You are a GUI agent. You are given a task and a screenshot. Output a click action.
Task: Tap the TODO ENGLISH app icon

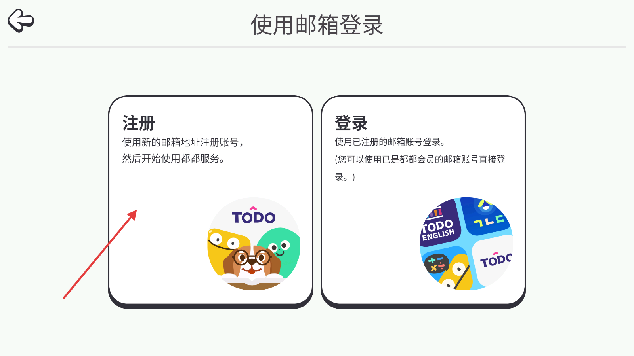[440, 223]
